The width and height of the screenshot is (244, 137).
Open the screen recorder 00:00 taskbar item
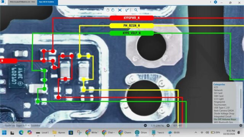(x=174, y=132)
